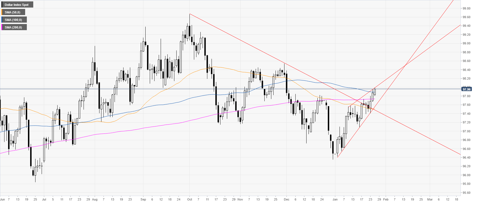Click the Jun label on time axis
This screenshot has width=477, height=203.
(2, 199)
